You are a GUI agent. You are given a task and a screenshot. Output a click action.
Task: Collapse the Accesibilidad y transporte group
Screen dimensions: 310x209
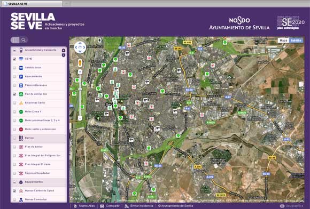click(x=14, y=50)
